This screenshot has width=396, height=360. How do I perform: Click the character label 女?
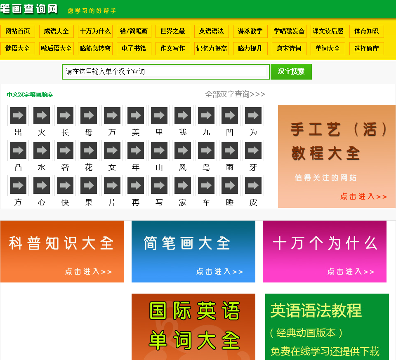point(112,167)
